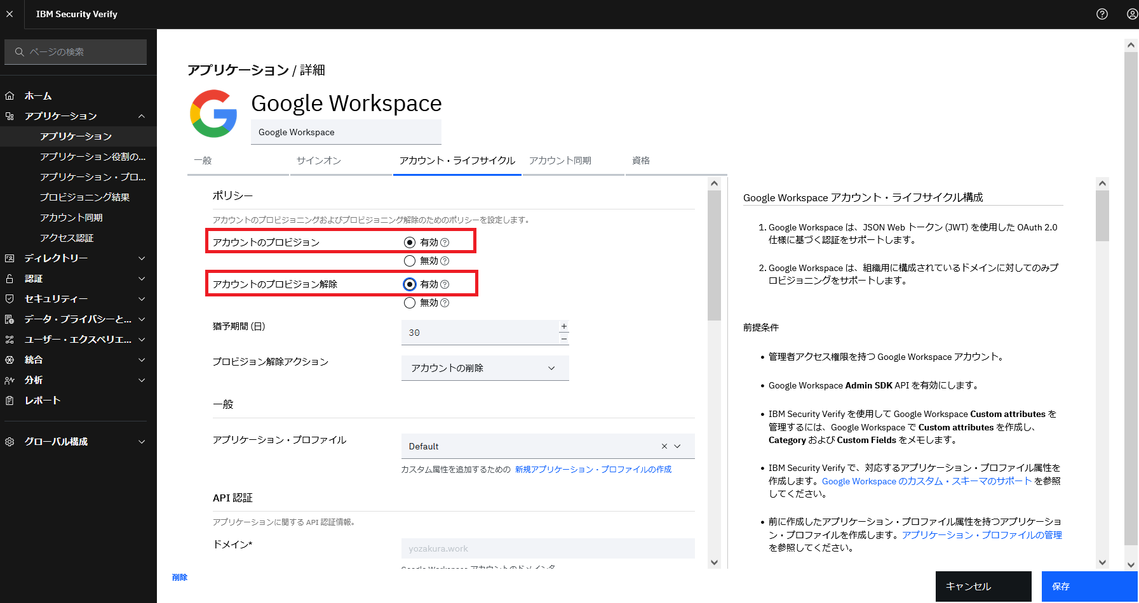
Task: Click the レポート clipboard icon
Action: 10,401
